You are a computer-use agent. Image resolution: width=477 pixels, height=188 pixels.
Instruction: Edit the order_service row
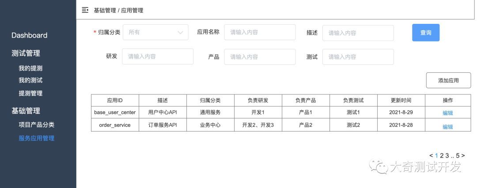tap(448, 127)
